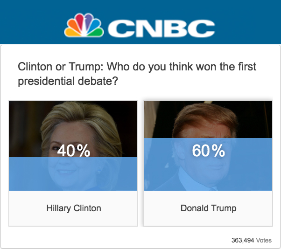Click the 40% result figure
Screen dimensions: 281x249
click(x=74, y=151)
